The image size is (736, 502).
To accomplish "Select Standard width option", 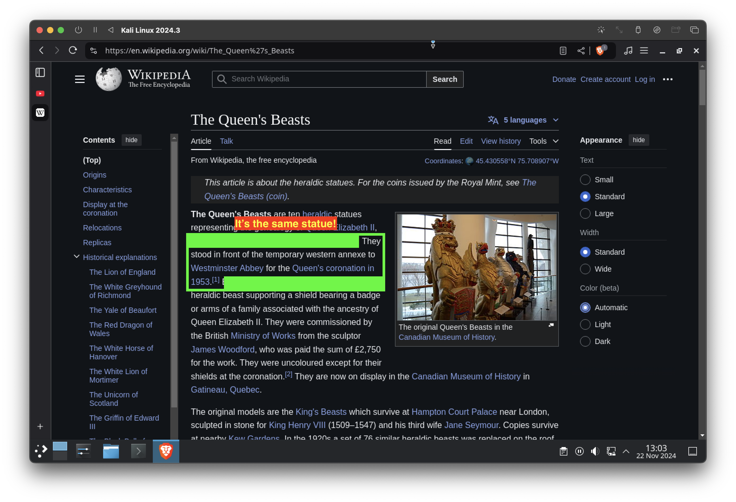I will (585, 252).
